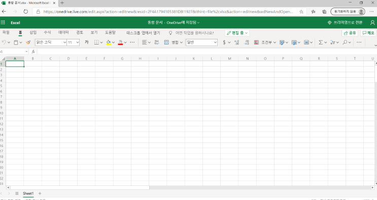Open the account profile icon in header
This screenshot has height=200, width=377.
[372, 23]
